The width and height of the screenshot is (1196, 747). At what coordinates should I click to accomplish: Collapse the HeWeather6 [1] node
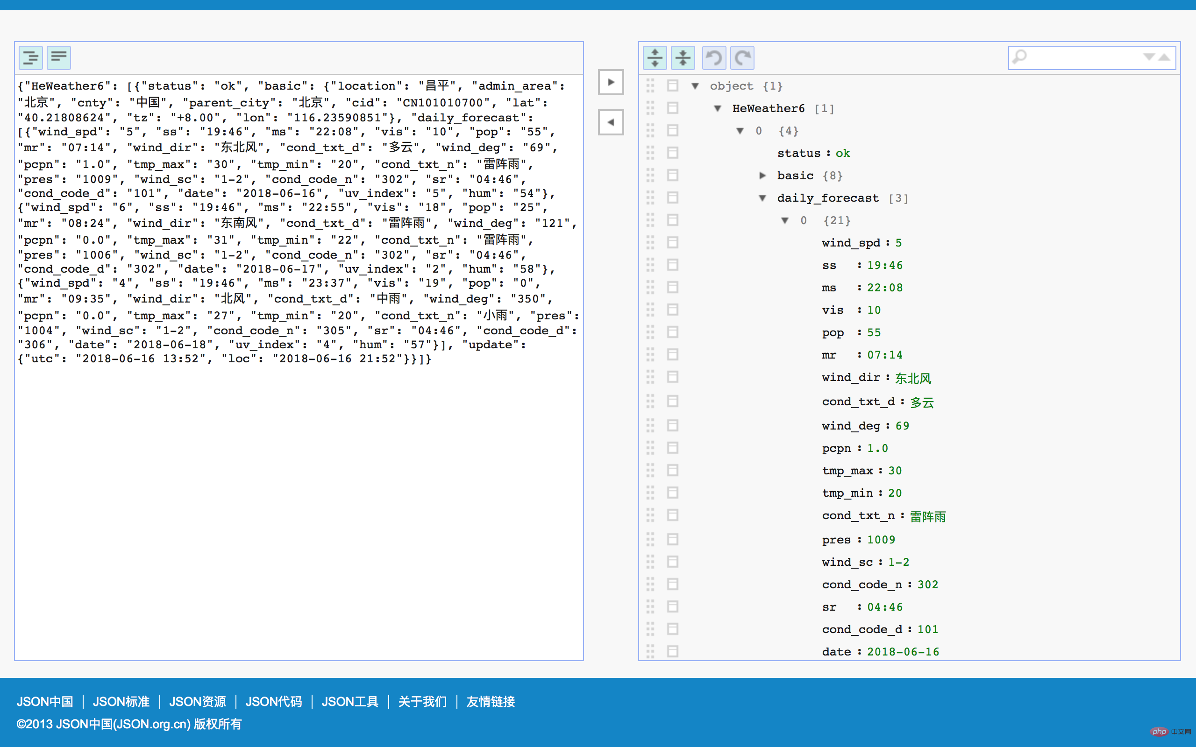coord(718,108)
